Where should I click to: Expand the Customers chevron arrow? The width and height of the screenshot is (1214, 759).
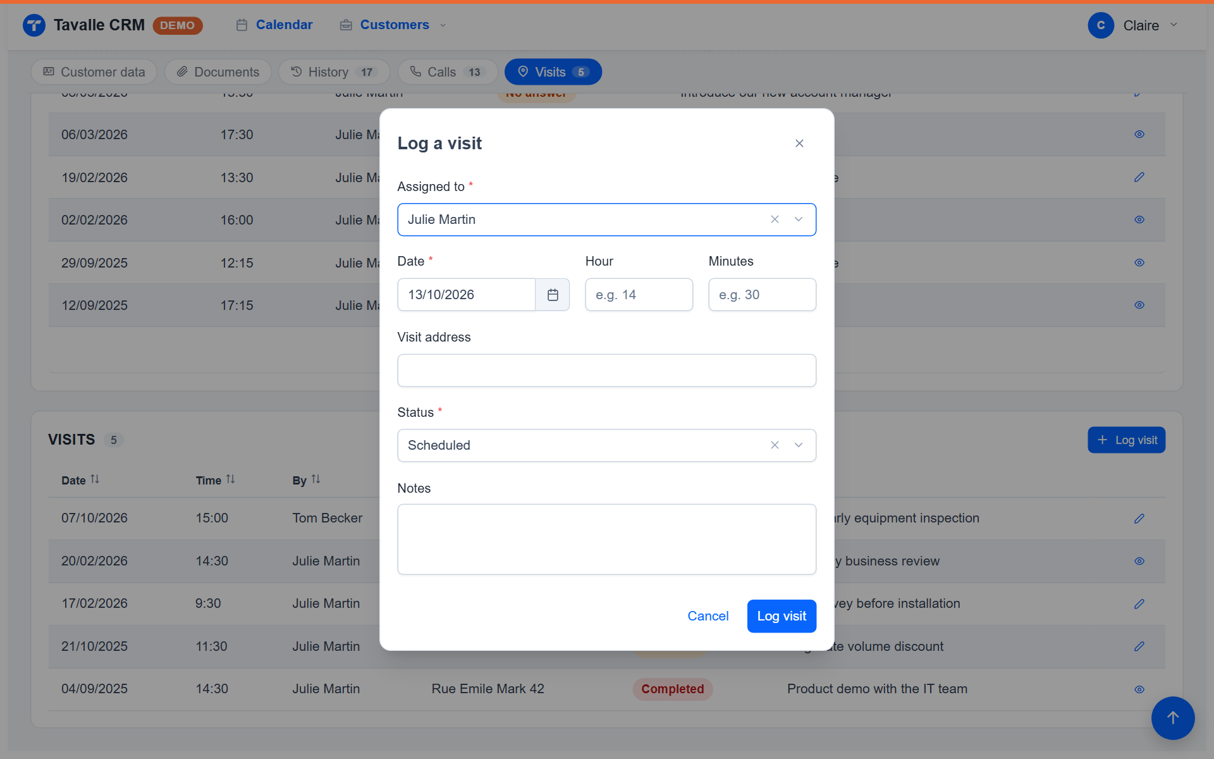(443, 25)
